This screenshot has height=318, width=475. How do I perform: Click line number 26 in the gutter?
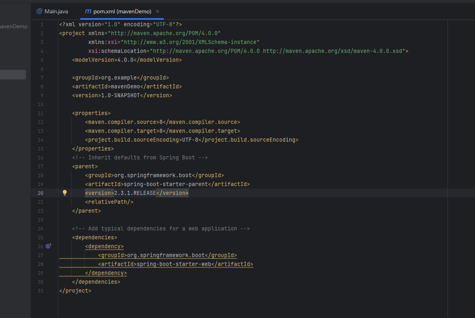(40, 246)
